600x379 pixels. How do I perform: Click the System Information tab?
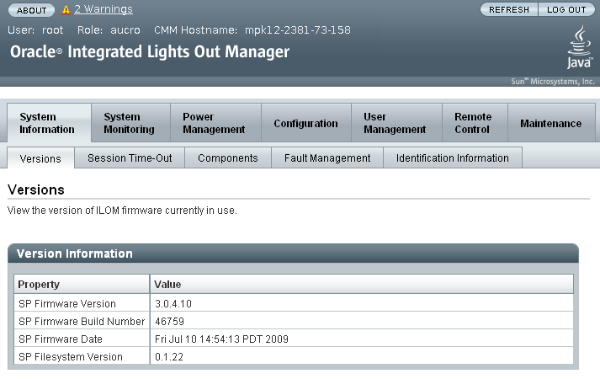pos(49,123)
